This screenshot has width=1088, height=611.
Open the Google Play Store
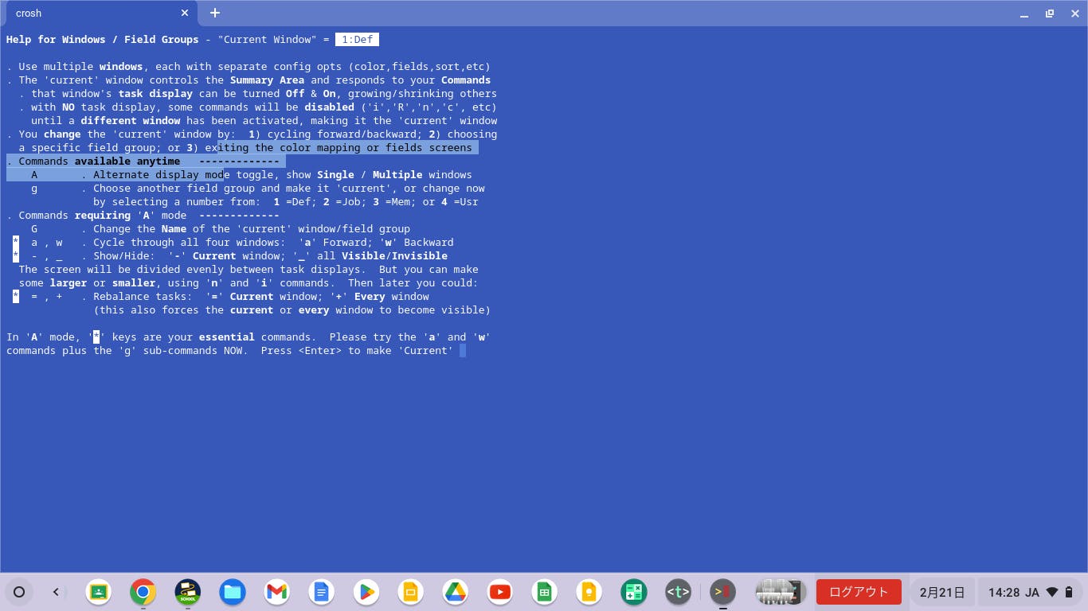click(366, 592)
